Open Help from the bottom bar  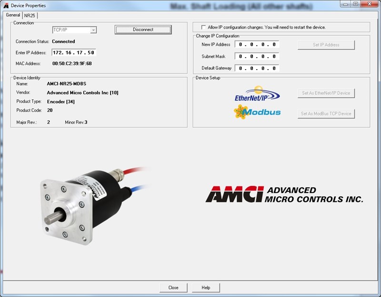coord(206,287)
